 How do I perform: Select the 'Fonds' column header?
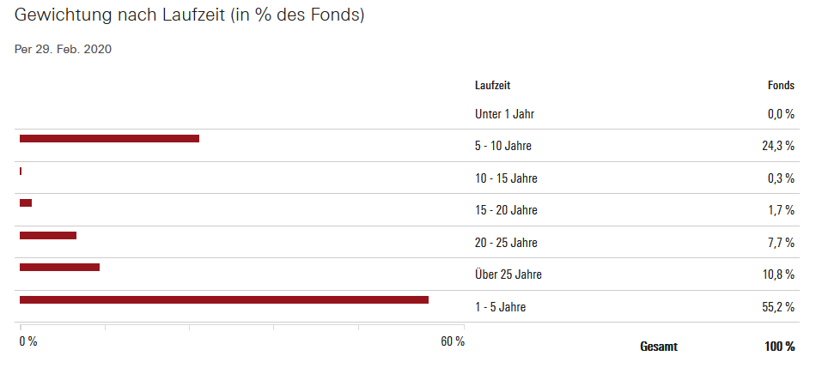tap(780, 86)
